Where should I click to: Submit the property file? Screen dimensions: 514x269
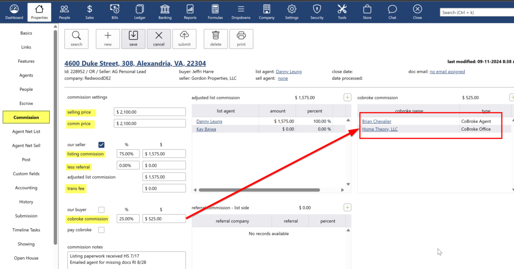[184, 39]
